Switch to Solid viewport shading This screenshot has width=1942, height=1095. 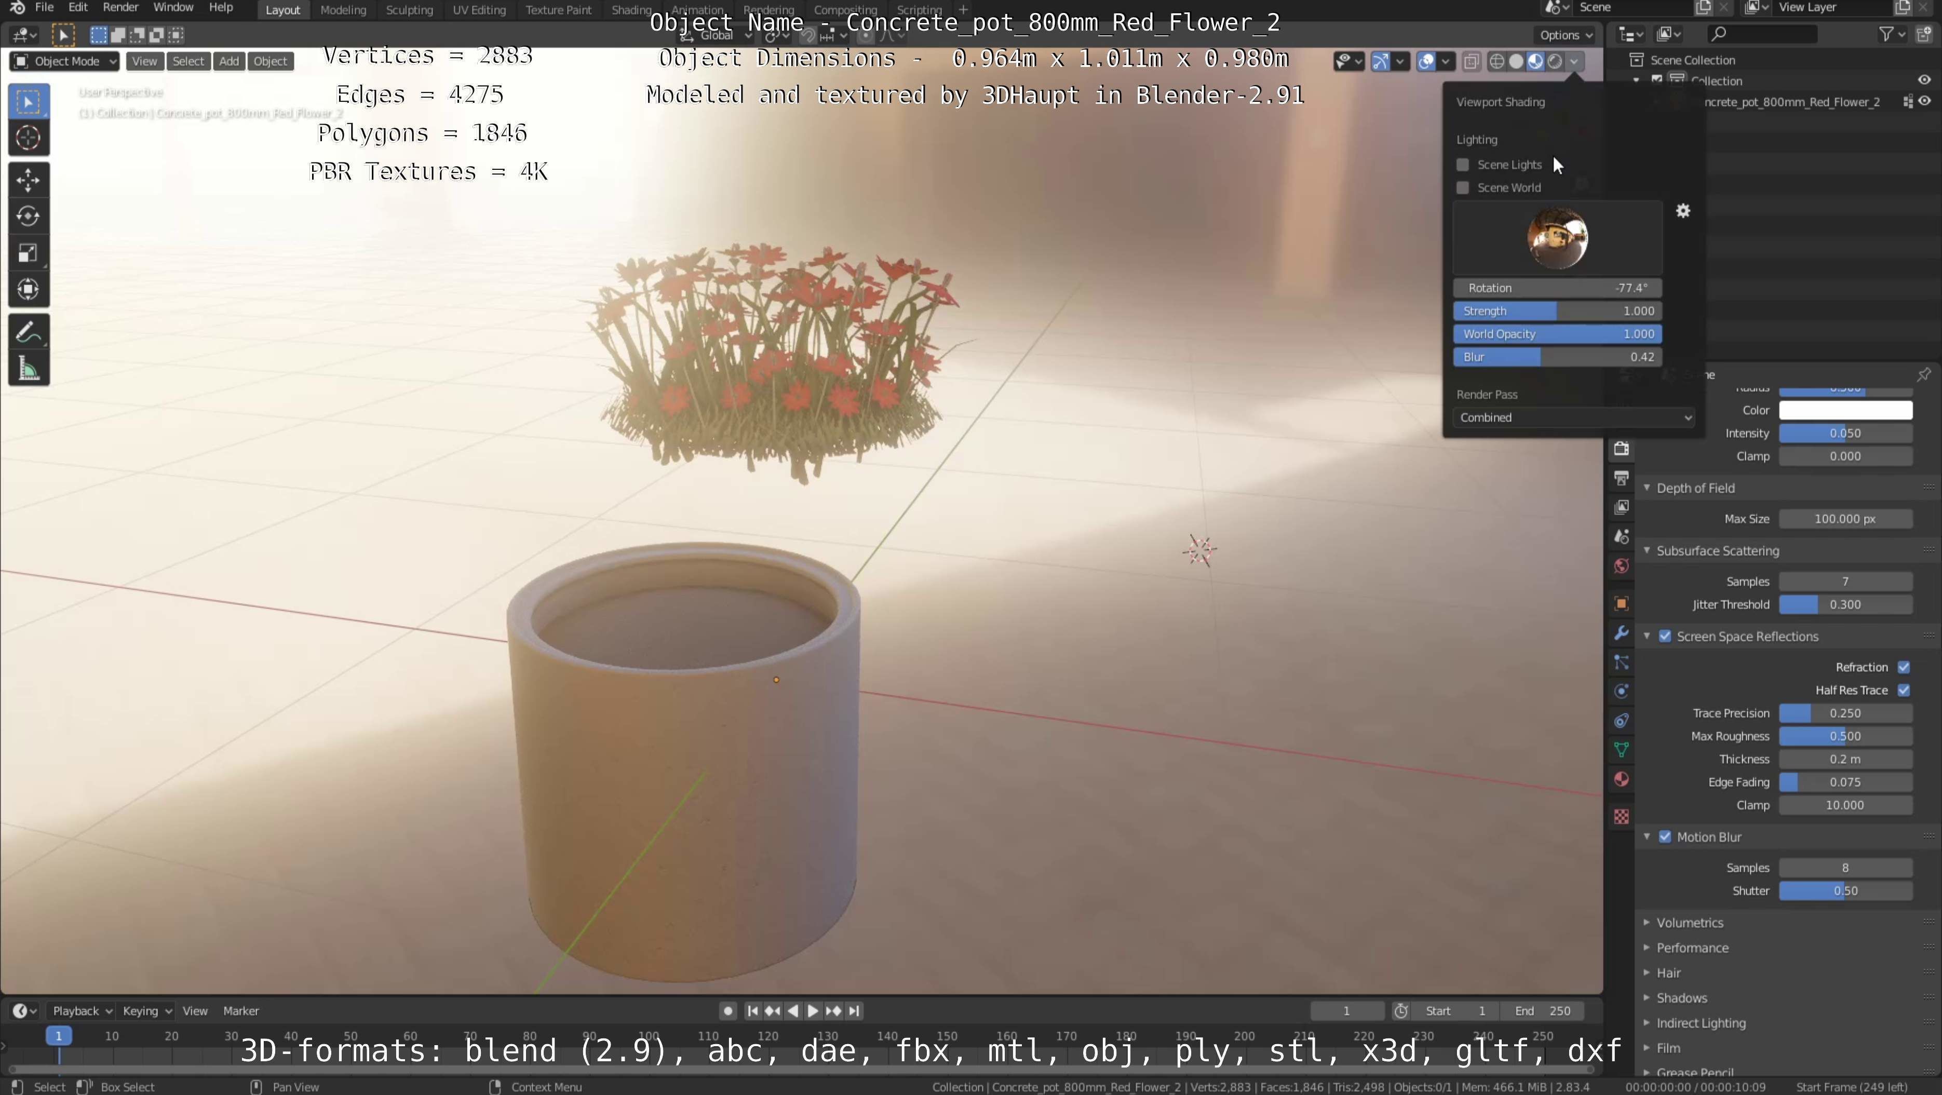(x=1516, y=62)
